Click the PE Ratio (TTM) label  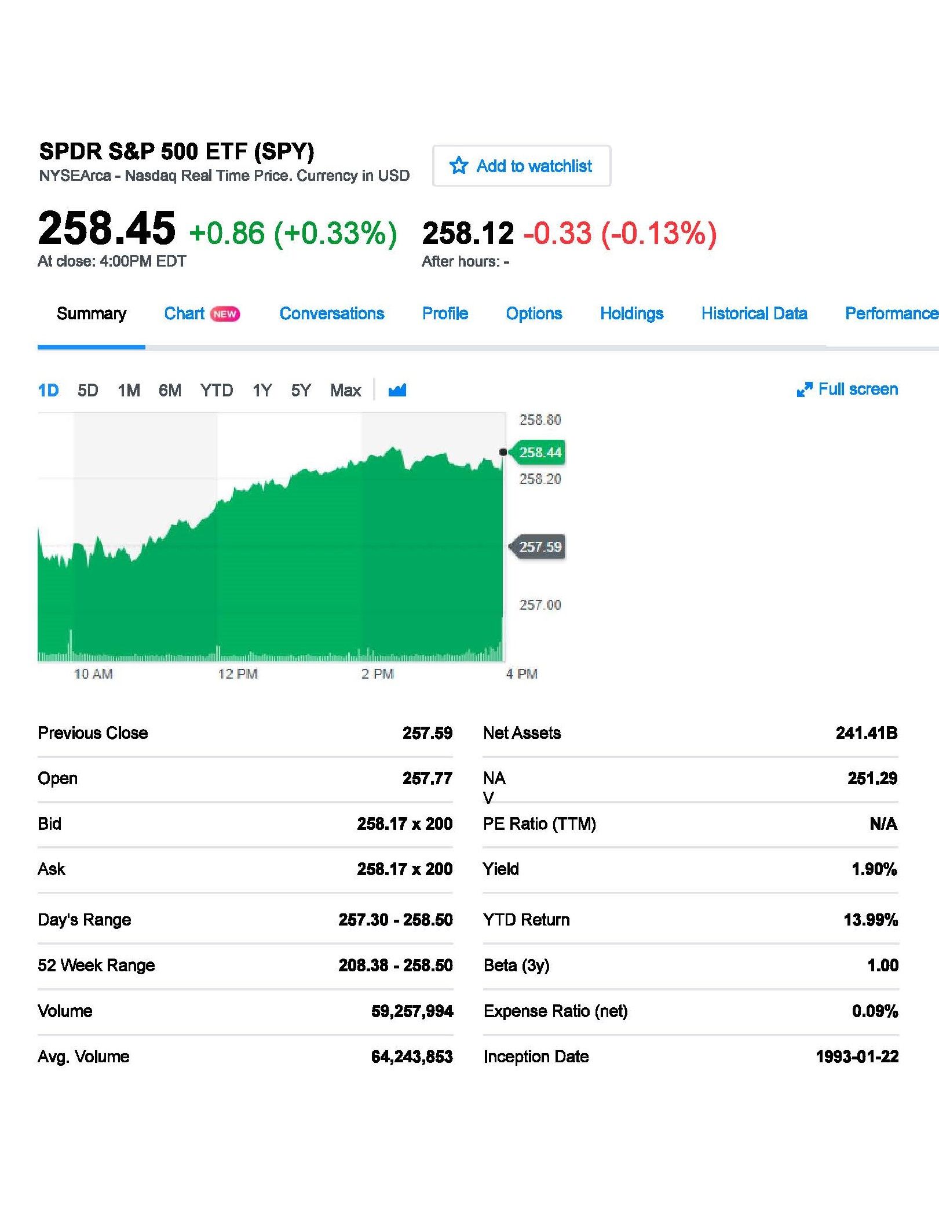[539, 824]
